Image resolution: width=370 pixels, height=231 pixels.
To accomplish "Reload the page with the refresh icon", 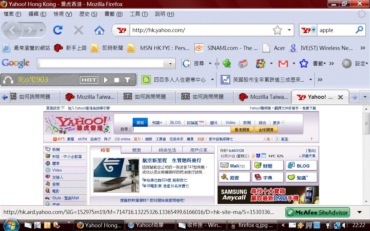I will point(58,30).
